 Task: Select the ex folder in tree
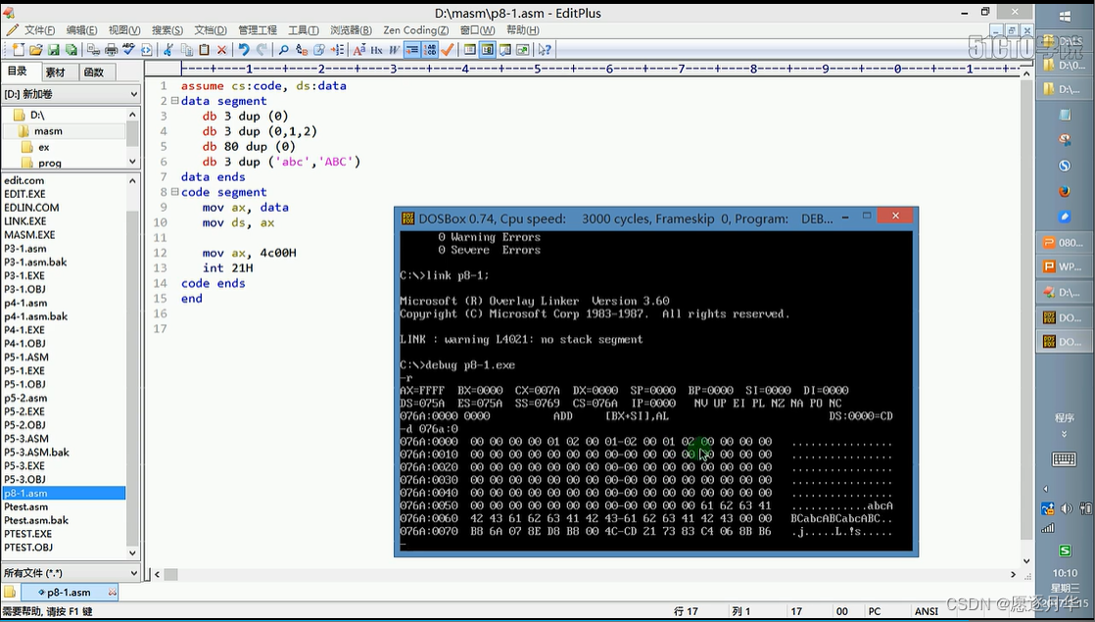click(x=44, y=147)
